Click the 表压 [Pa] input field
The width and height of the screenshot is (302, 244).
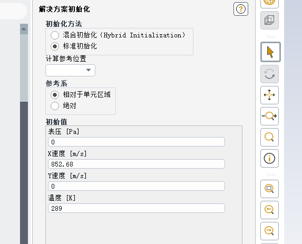[x=137, y=142]
